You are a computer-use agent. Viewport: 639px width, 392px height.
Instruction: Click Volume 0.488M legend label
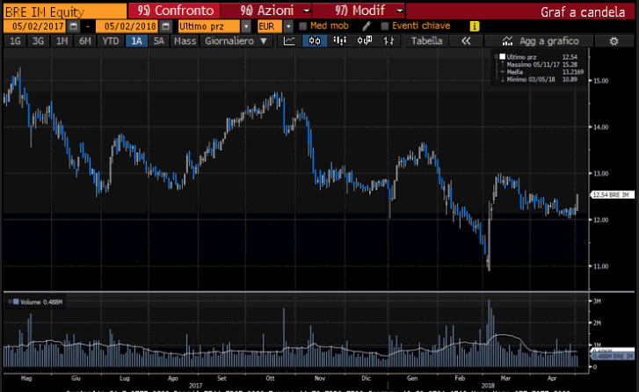41,302
